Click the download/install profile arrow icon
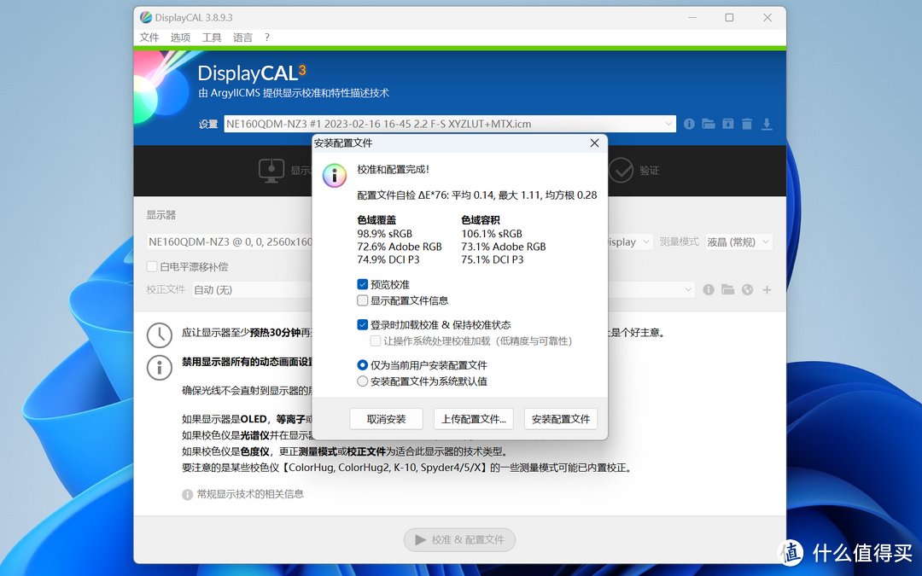This screenshot has height=576, width=922. (x=767, y=124)
